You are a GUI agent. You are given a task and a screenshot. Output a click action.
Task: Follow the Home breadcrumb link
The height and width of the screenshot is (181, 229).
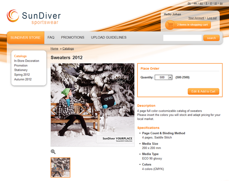54,49
